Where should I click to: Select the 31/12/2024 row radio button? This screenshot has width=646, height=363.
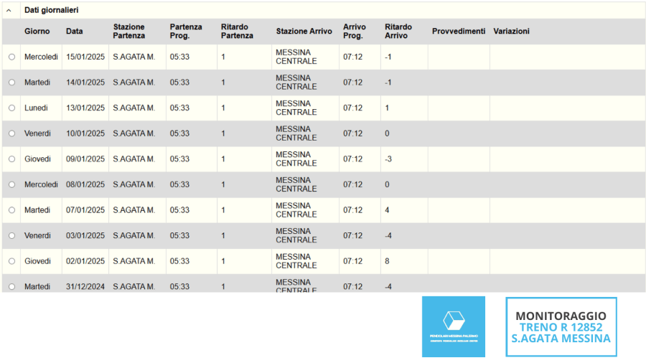11,286
